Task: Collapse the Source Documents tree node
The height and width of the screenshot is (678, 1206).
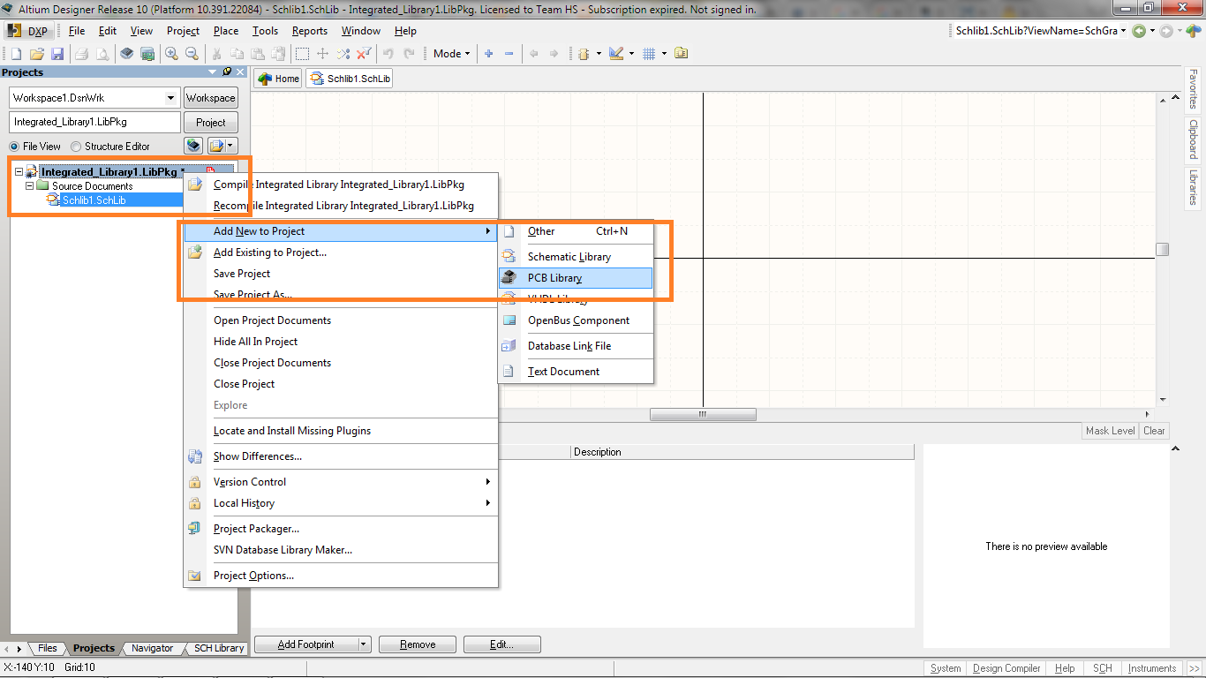Action: click(x=29, y=185)
